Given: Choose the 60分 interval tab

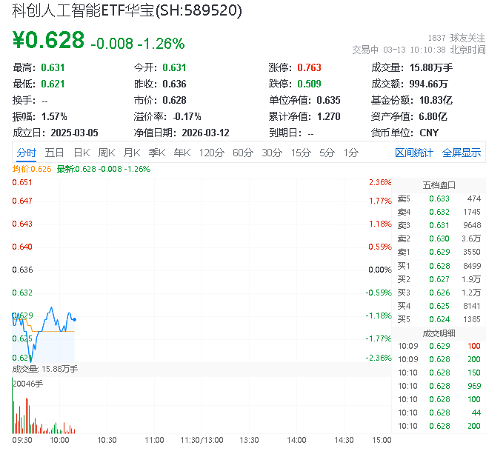Looking at the screenshot, I should point(243,153).
